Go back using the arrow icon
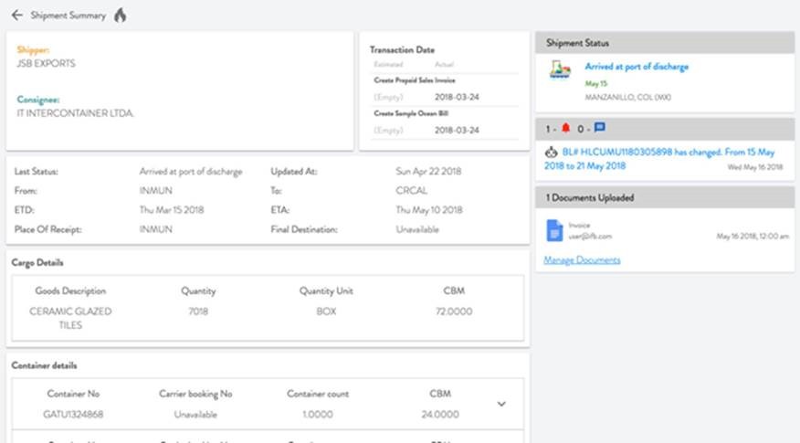This screenshot has width=800, height=443. click(x=16, y=16)
